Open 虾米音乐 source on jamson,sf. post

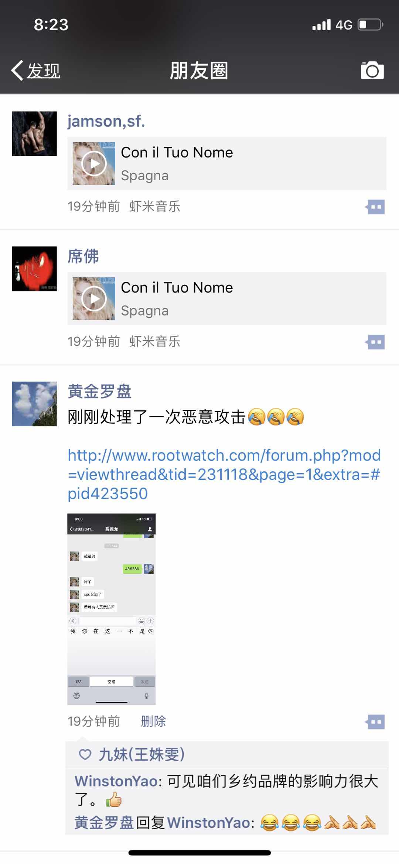tap(155, 206)
